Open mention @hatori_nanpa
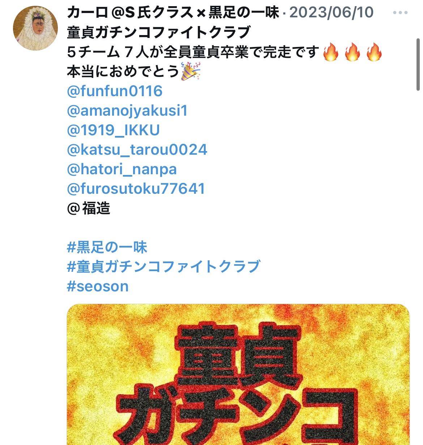The height and width of the screenshot is (445, 423). pyautogui.click(x=122, y=169)
